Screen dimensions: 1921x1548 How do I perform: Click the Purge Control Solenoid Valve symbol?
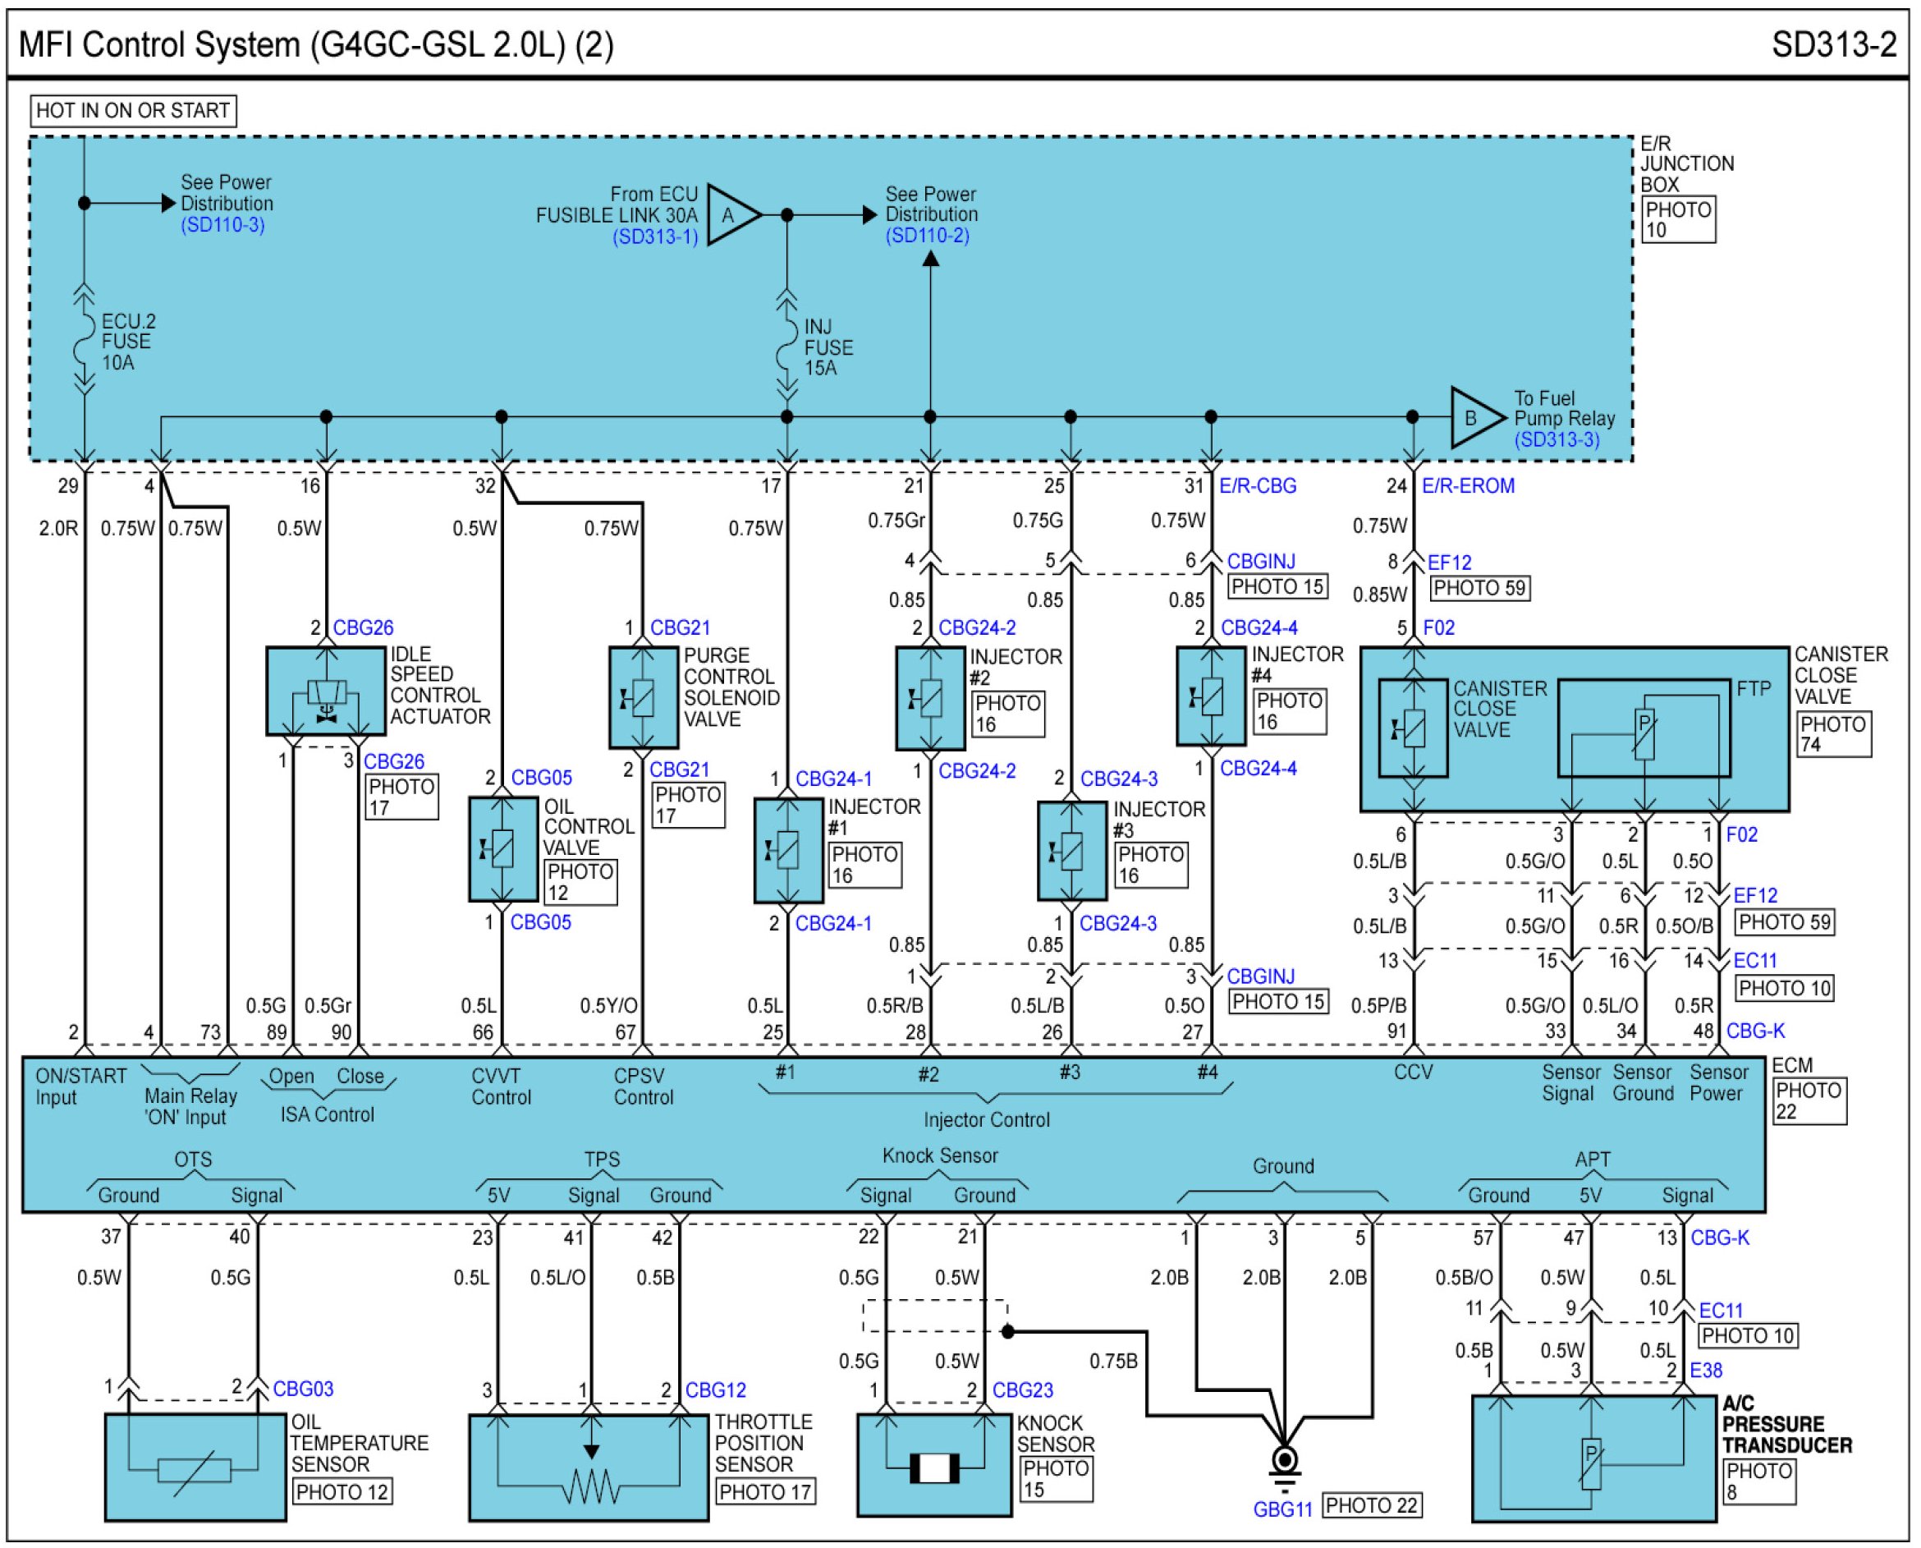[643, 698]
